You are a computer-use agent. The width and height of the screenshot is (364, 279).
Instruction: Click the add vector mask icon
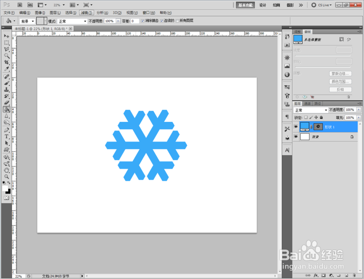point(349,39)
